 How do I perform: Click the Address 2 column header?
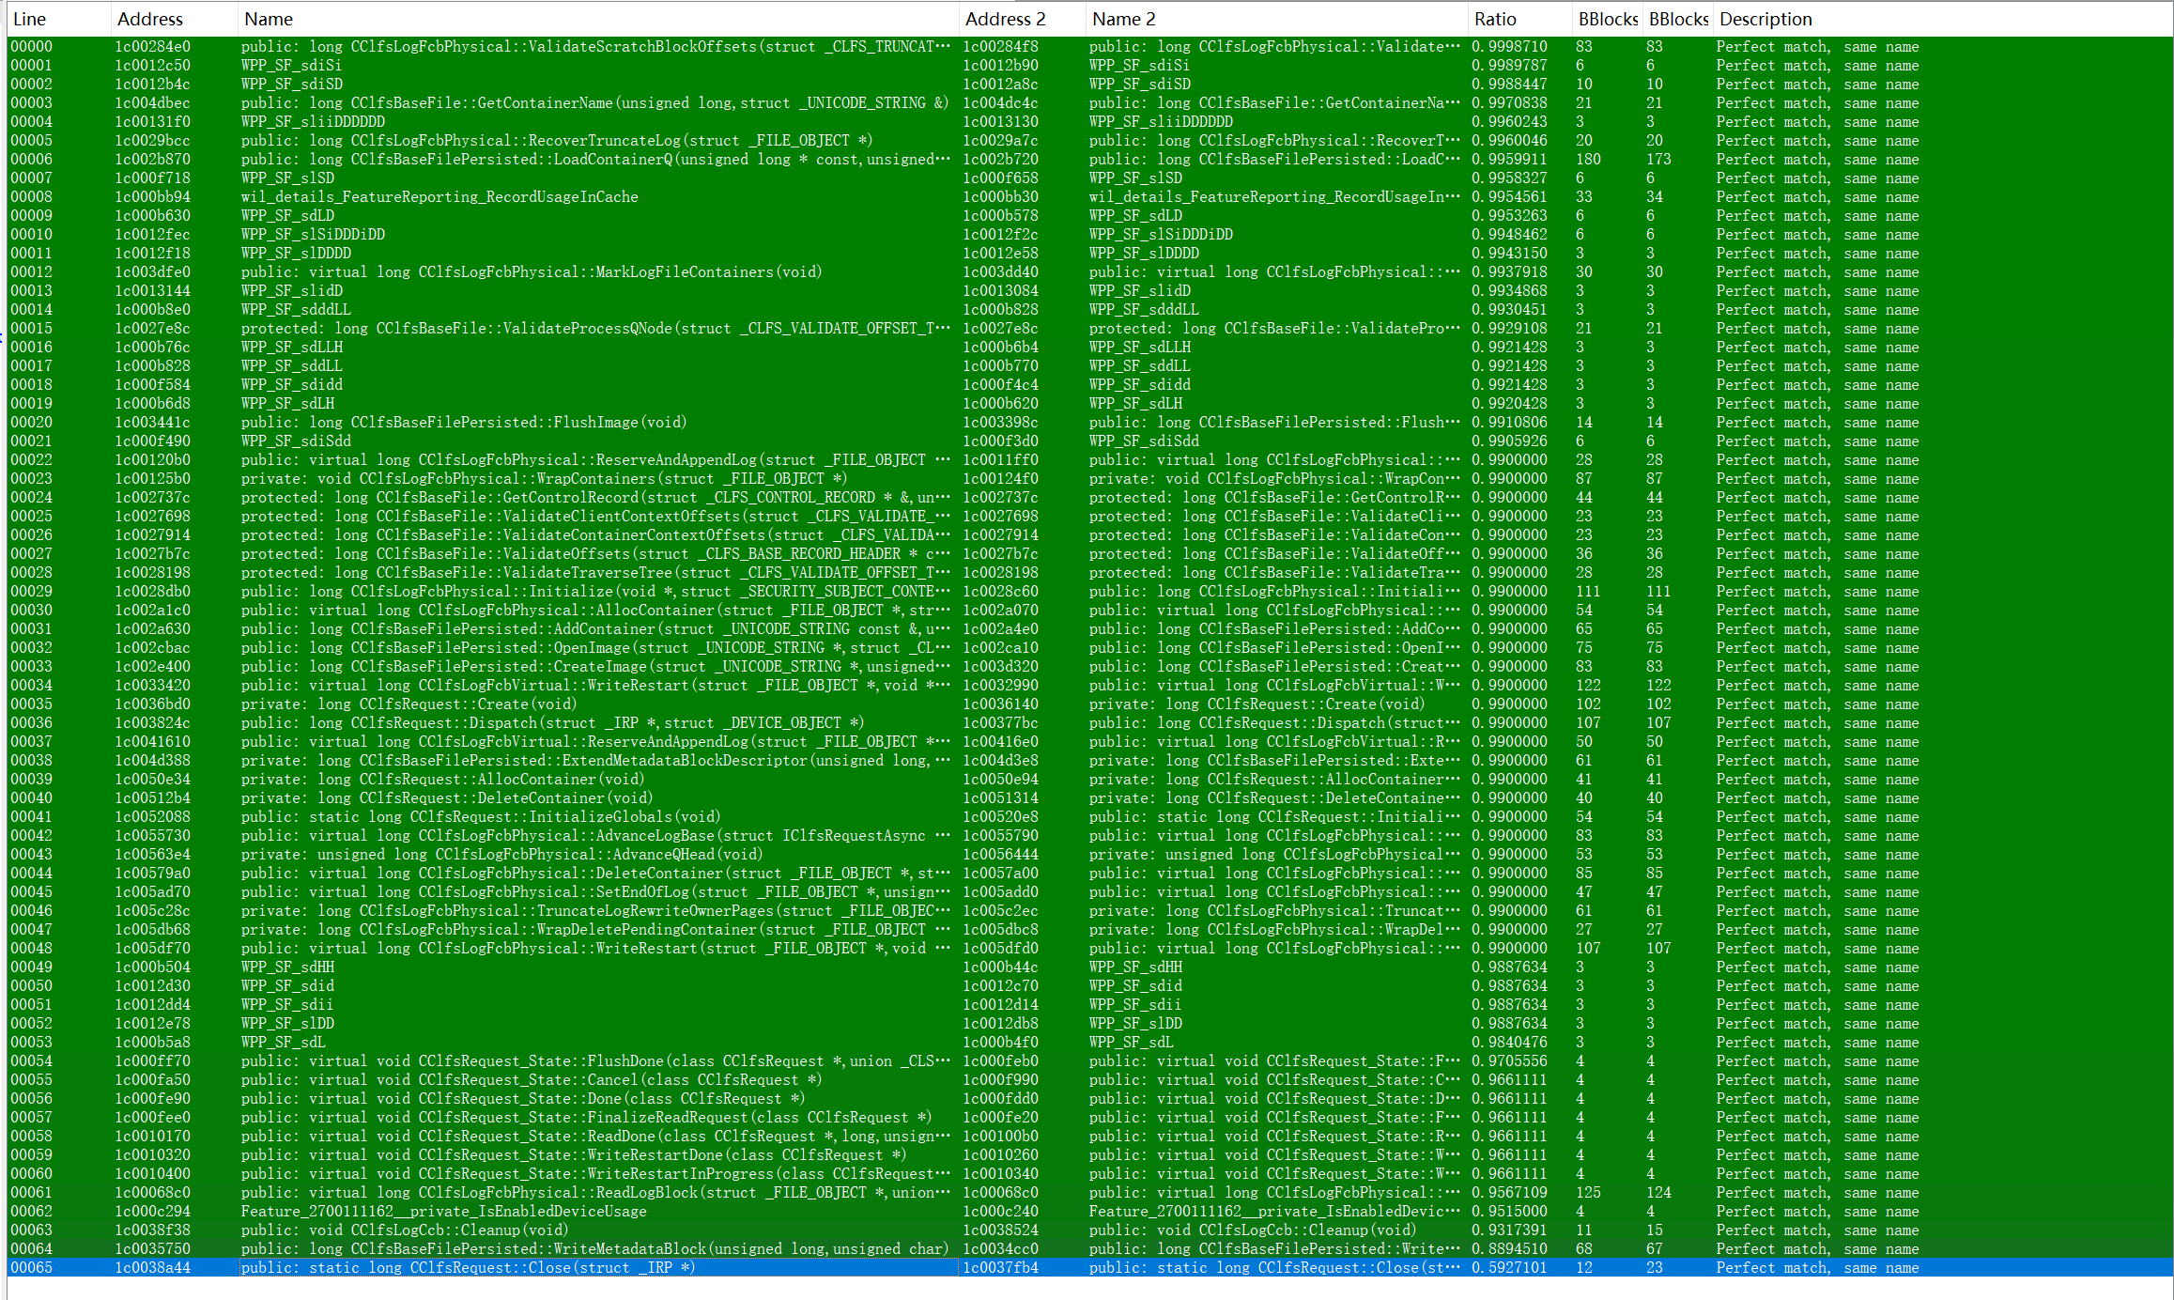[1005, 19]
